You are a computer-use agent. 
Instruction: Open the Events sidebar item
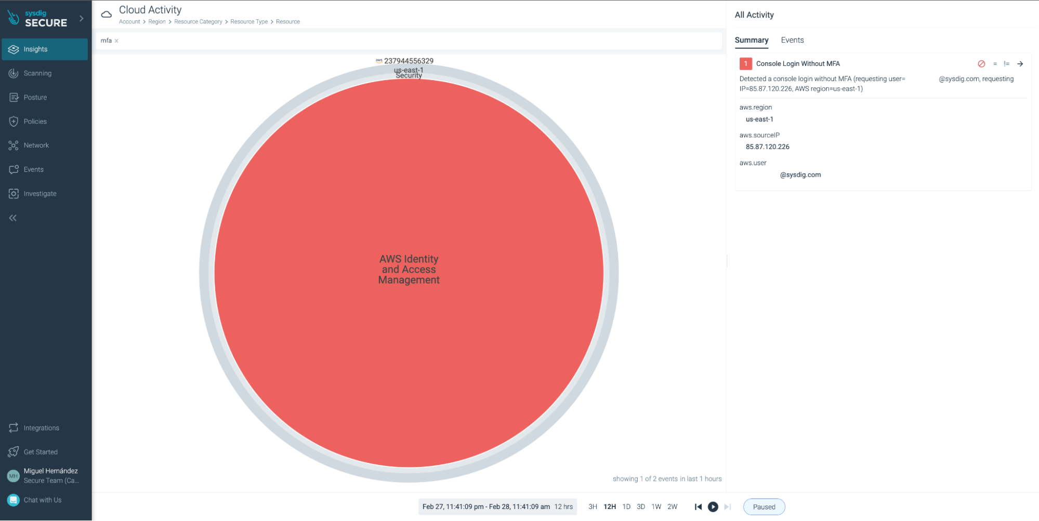[45, 169]
